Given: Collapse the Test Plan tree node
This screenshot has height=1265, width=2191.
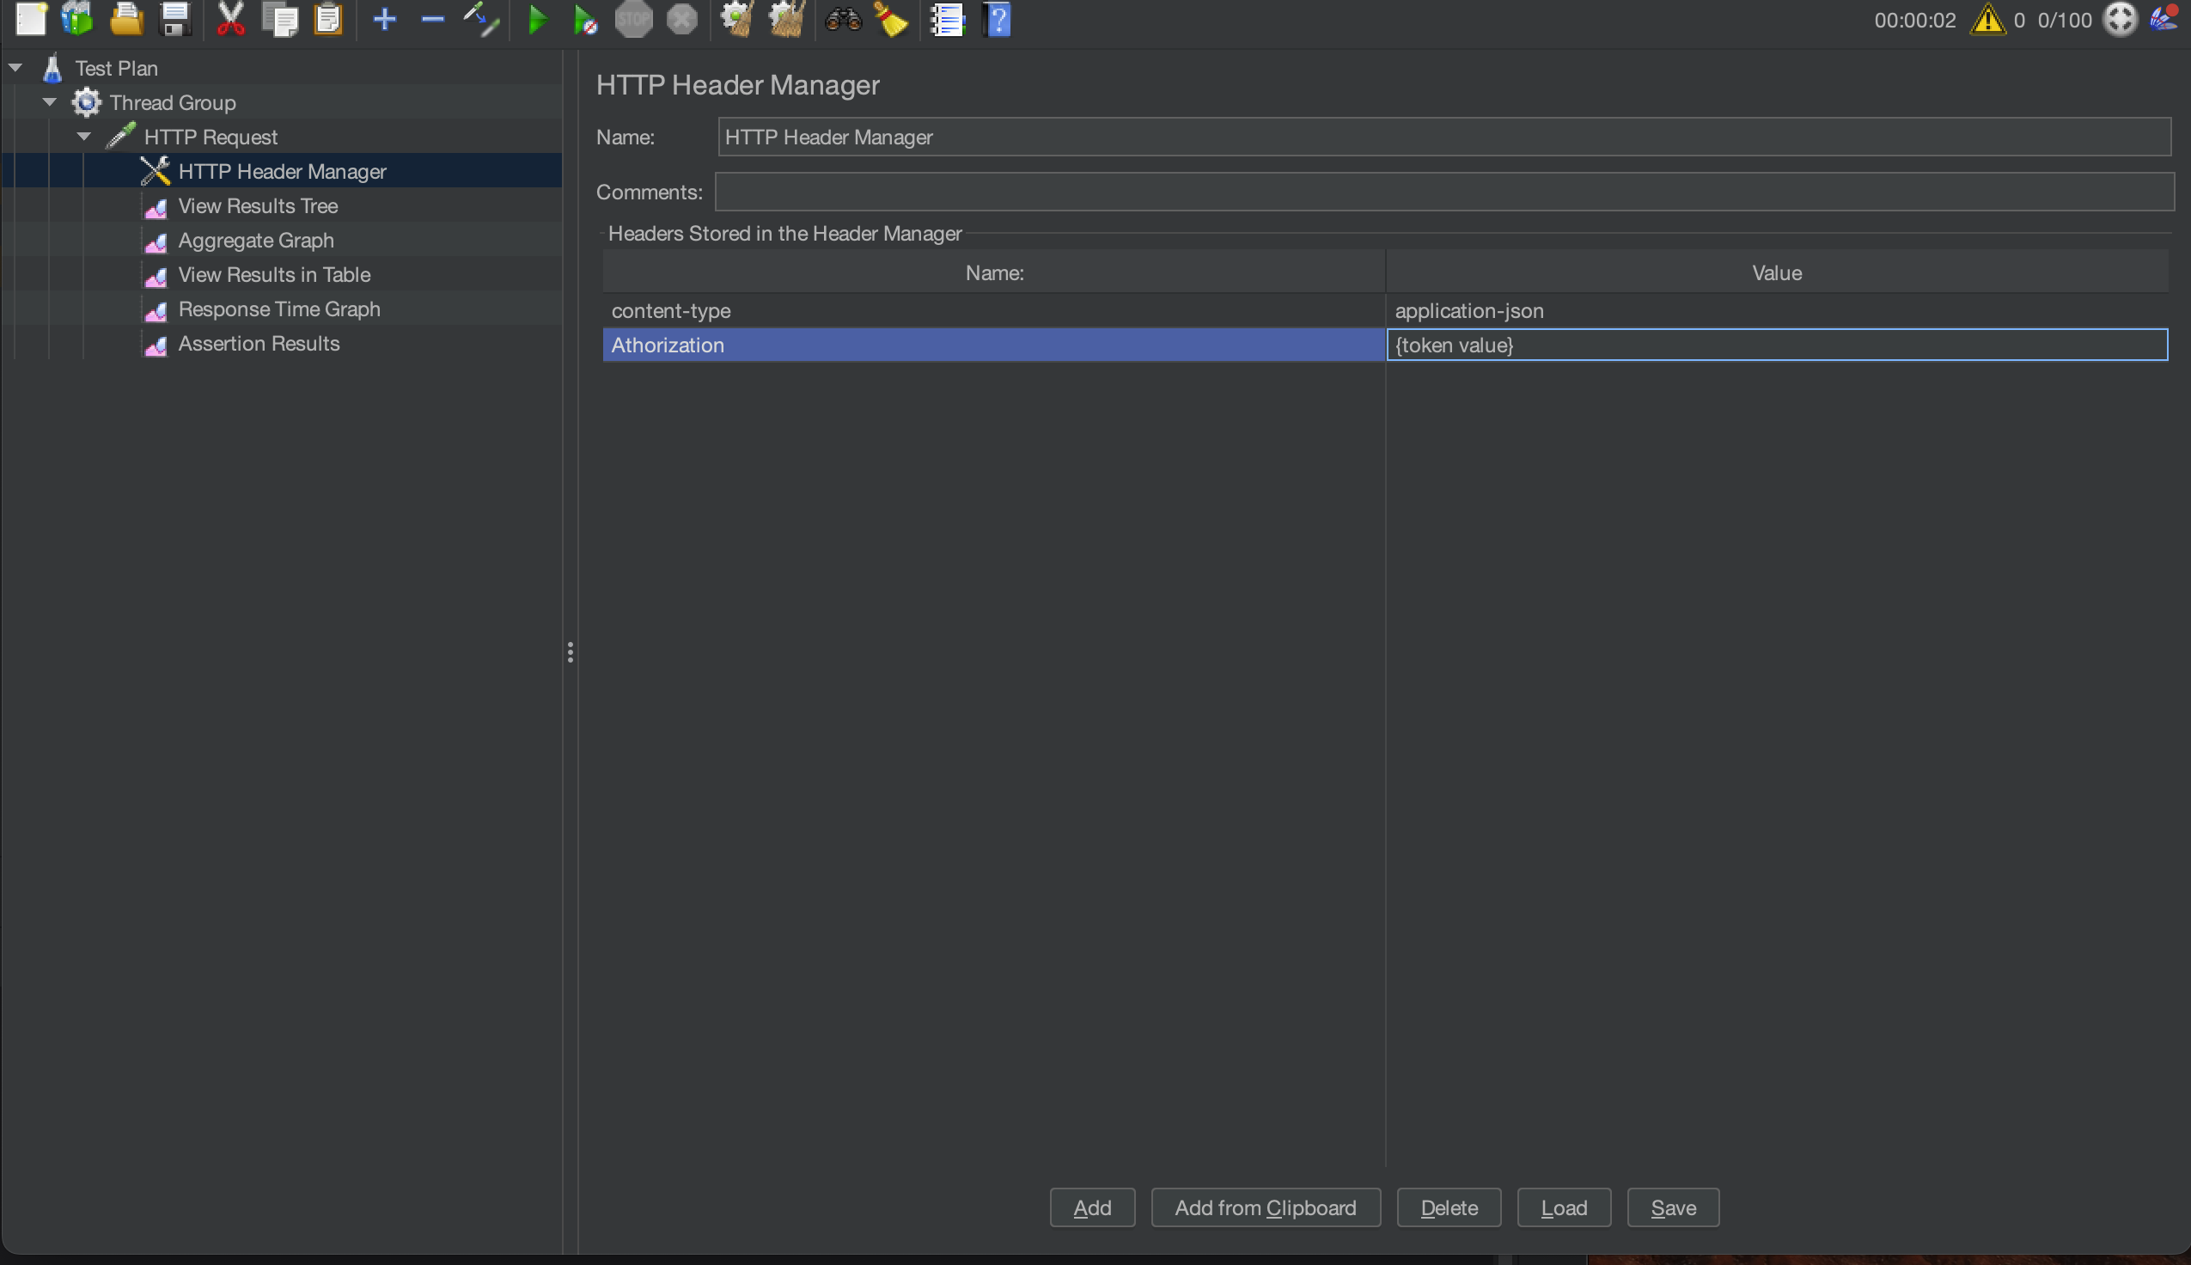Looking at the screenshot, I should tap(15, 67).
